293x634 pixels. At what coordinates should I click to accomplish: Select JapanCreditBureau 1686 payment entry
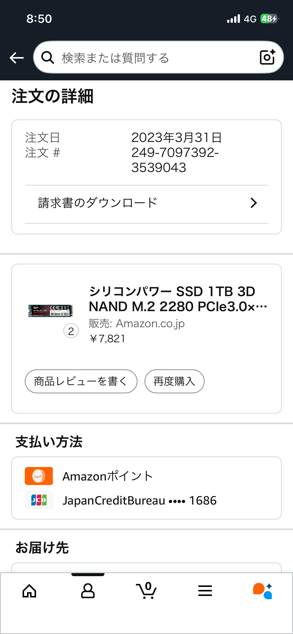139,500
